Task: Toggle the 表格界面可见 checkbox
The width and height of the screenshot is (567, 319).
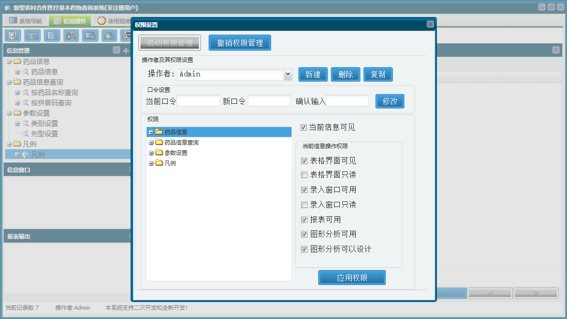Action: (305, 161)
